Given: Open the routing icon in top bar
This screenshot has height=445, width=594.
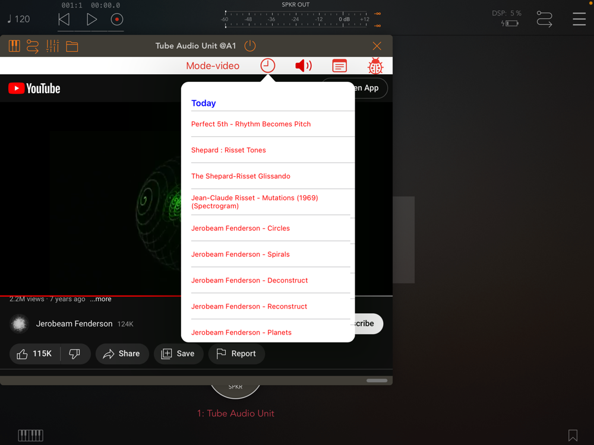Looking at the screenshot, I should tap(544, 19).
